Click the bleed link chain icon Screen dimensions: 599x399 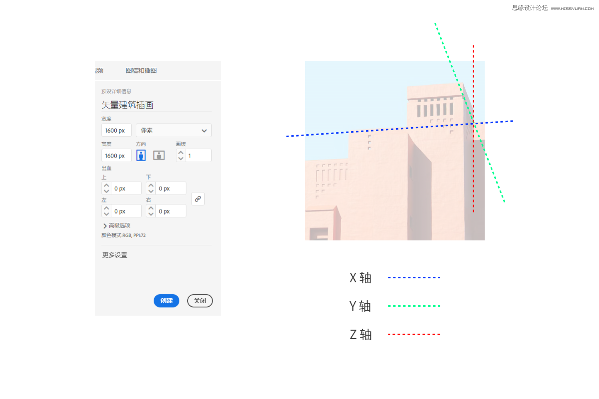pos(198,199)
